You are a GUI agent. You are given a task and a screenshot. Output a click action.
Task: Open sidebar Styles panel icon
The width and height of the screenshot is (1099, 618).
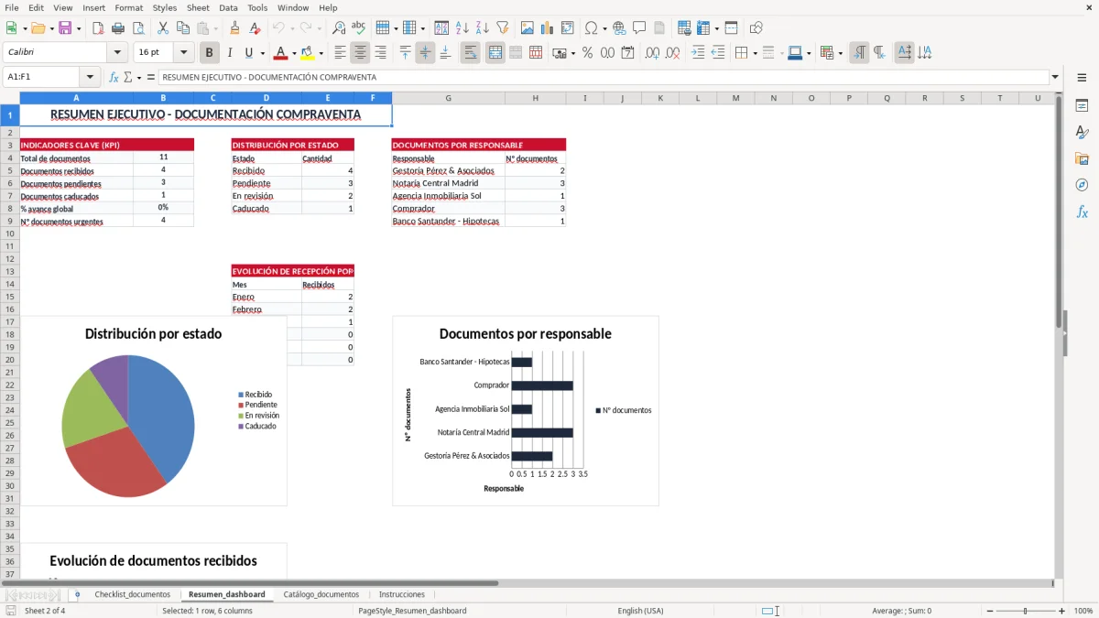point(1082,133)
